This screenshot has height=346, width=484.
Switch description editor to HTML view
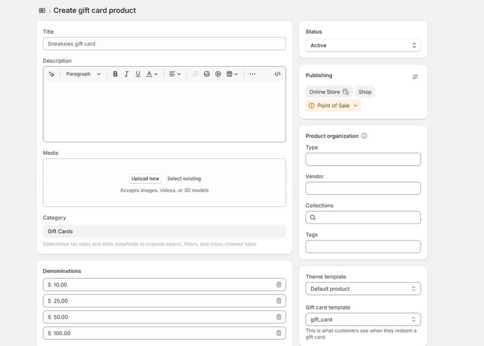tap(277, 74)
